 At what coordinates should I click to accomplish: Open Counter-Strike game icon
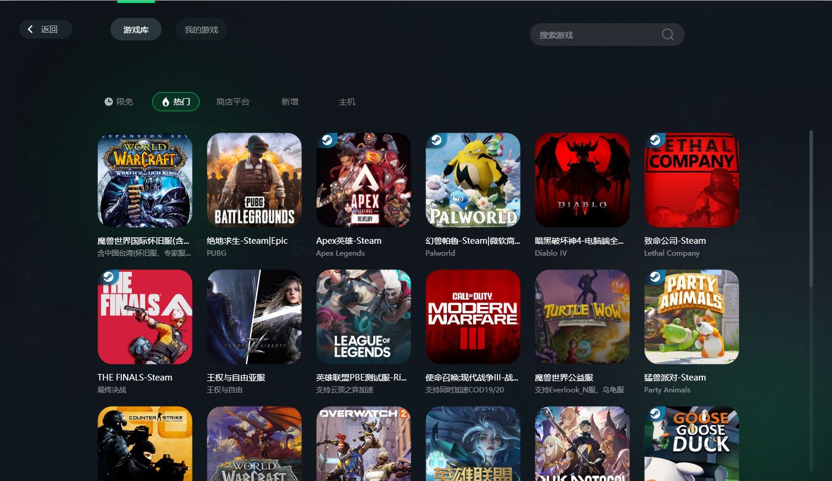pyautogui.click(x=145, y=444)
